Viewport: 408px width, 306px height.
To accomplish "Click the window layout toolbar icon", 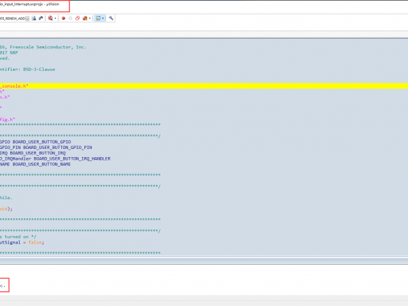I will click(x=98, y=18).
